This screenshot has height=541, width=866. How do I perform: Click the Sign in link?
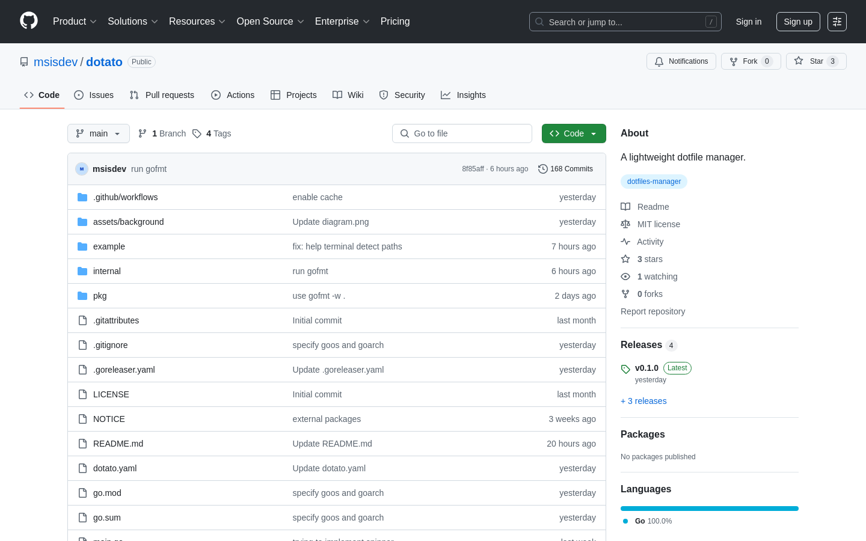(x=749, y=22)
